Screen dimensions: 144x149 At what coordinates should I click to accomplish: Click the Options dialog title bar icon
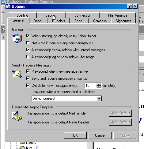pyautogui.click(x=8, y=6)
